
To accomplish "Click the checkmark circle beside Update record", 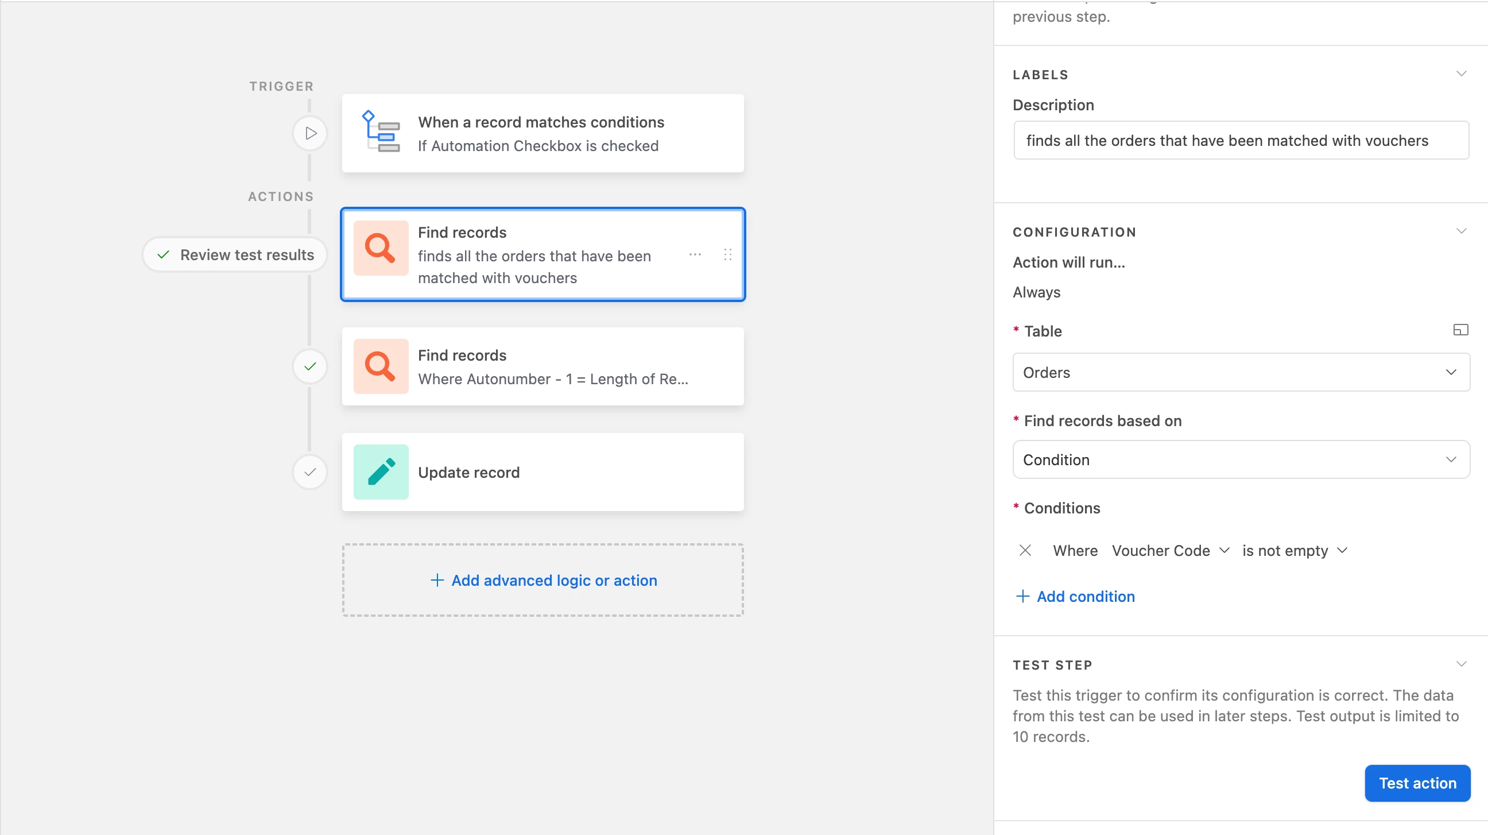I will [x=310, y=472].
